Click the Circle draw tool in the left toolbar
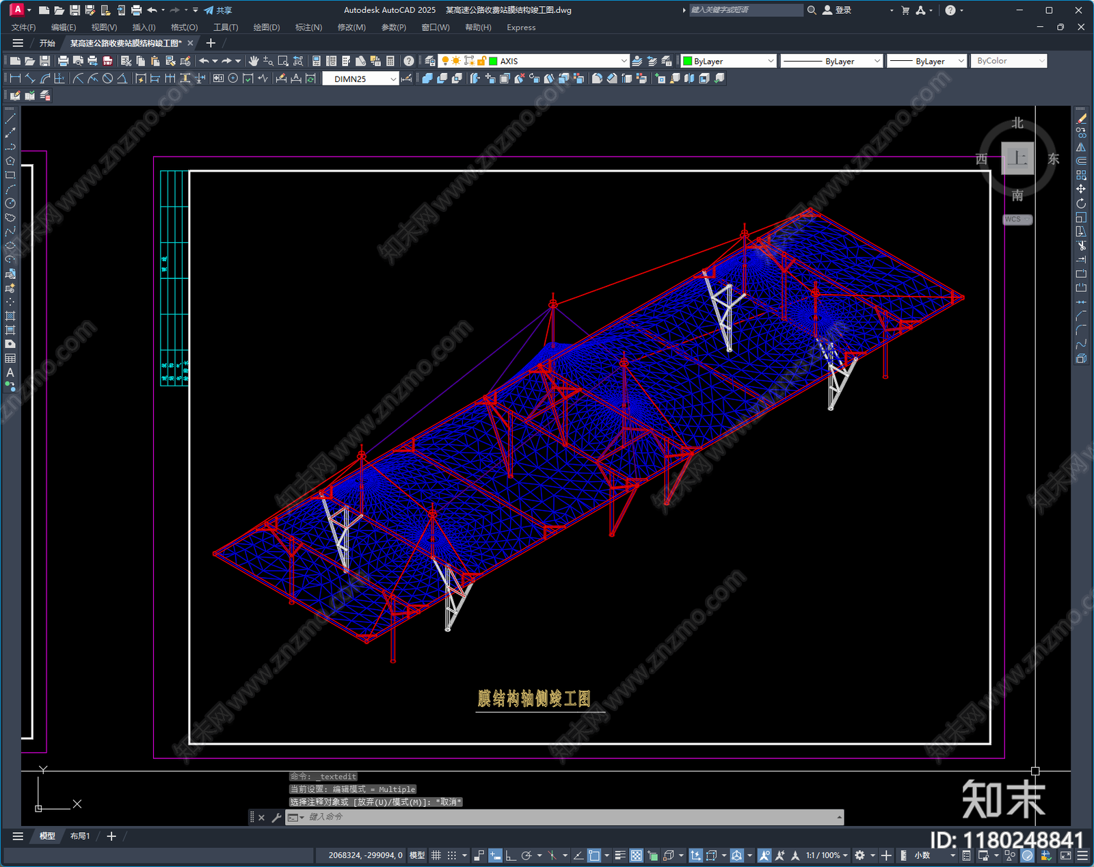The height and width of the screenshot is (867, 1094). [x=10, y=203]
